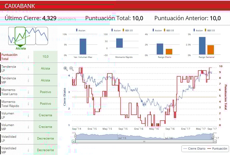Viewport: 230px width, 155px height.
Task: Toggle Cierre Diario series in main legend
Action: click(194, 149)
